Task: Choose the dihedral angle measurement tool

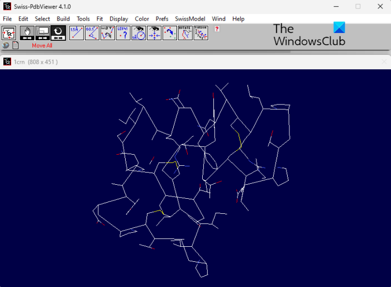Action: coord(107,33)
